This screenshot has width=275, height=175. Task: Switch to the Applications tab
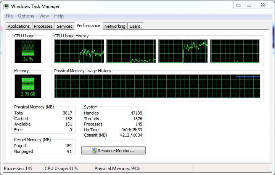tap(19, 26)
